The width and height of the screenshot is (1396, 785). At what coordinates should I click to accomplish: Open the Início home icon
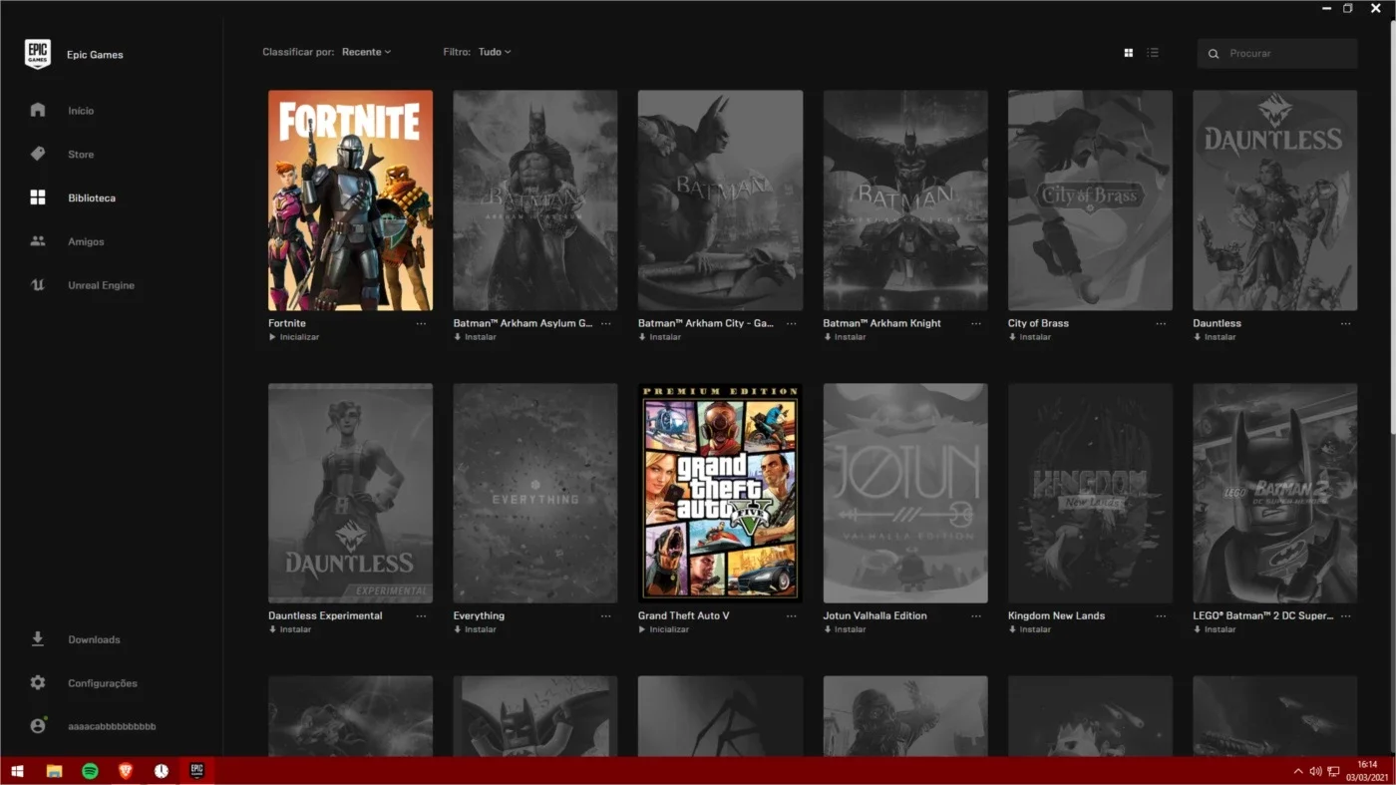(x=38, y=110)
